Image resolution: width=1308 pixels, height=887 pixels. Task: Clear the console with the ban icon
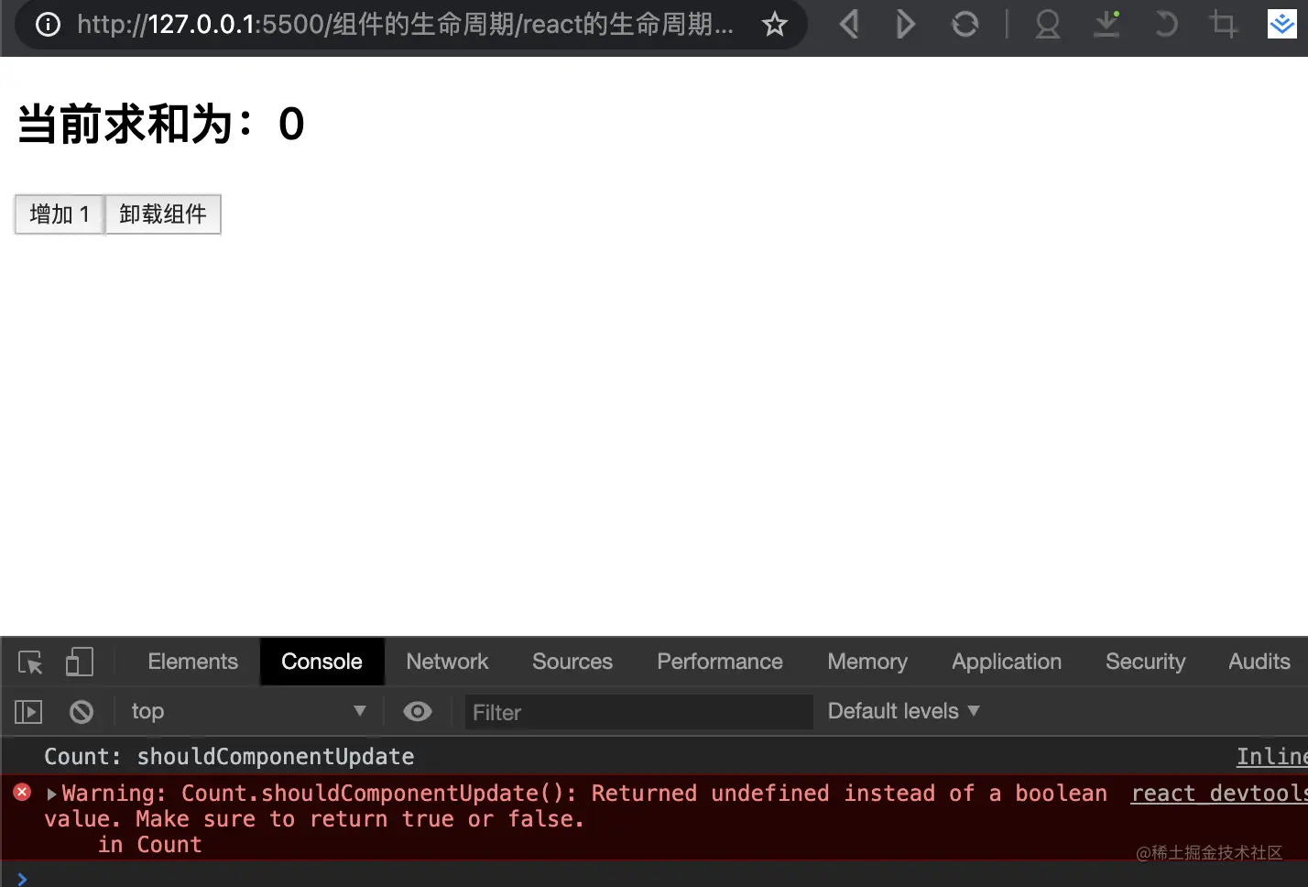click(82, 712)
